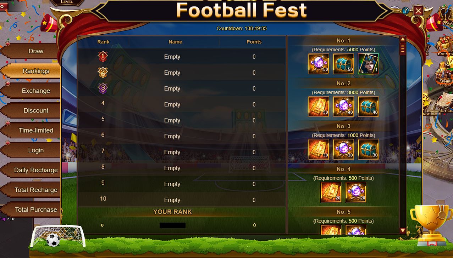
Task: Click the golden ticket reward in No. 2
Action: pyautogui.click(x=319, y=107)
